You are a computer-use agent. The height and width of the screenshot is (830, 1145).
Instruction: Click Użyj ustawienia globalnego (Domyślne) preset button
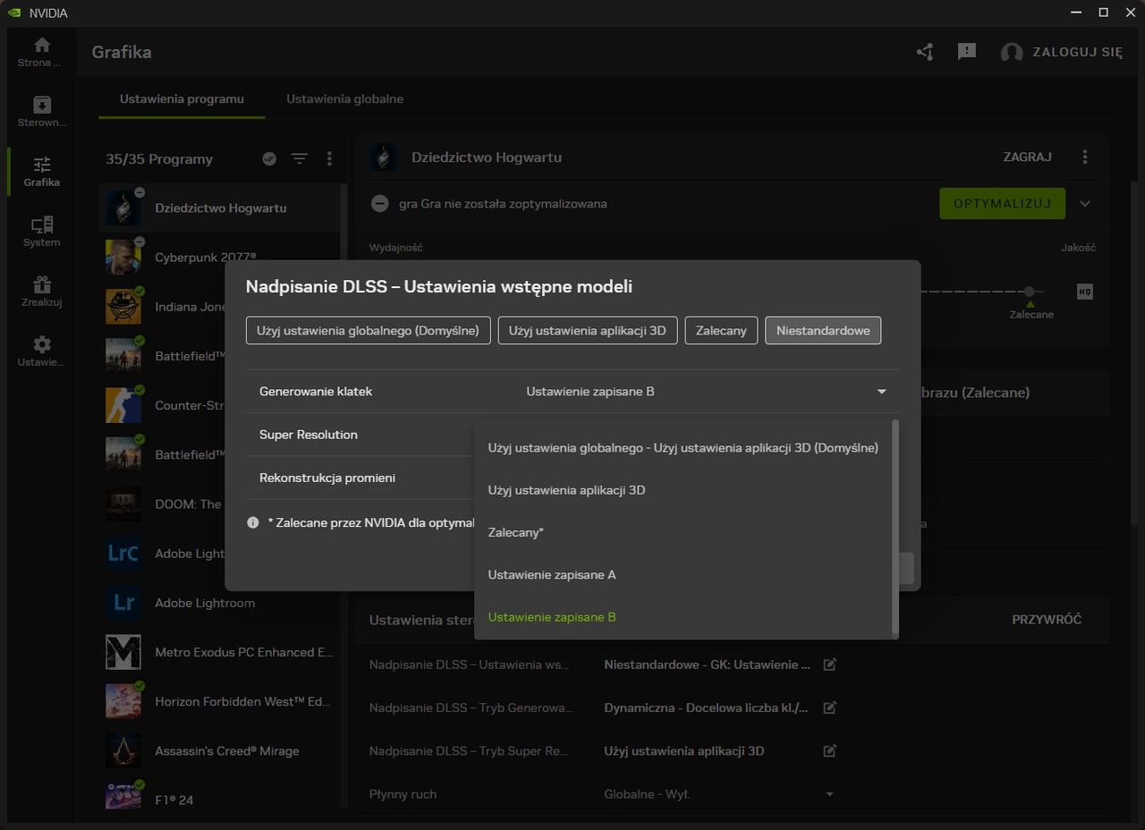click(x=368, y=330)
